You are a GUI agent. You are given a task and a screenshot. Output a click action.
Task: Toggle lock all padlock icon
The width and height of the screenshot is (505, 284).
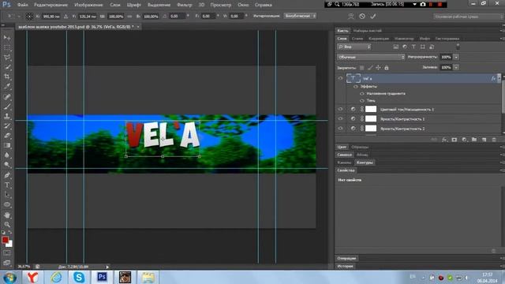[386, 68]
